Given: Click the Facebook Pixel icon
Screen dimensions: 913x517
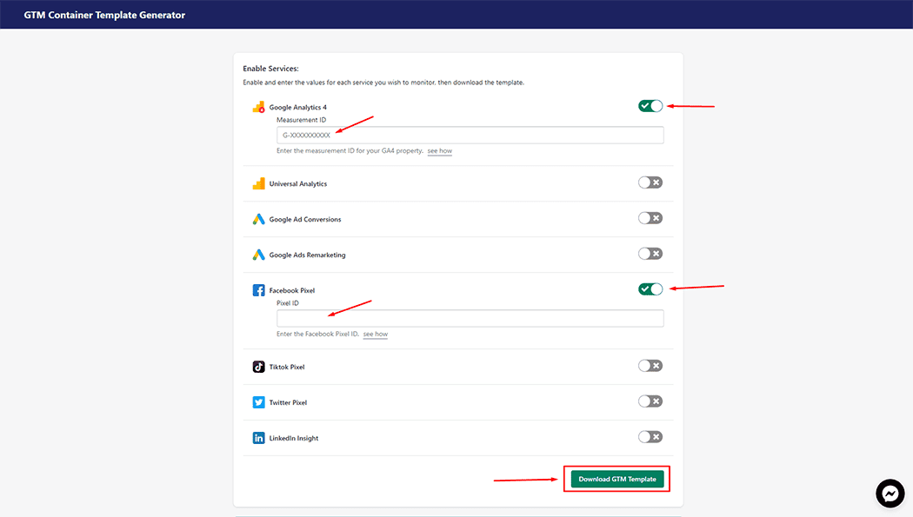Looking at the screenshot, I should [x=260, y=289].
